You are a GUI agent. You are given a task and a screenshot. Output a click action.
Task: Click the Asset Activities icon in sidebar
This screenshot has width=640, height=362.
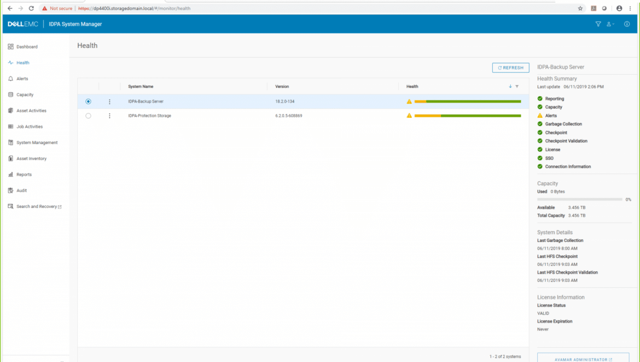tap(10, 110)
